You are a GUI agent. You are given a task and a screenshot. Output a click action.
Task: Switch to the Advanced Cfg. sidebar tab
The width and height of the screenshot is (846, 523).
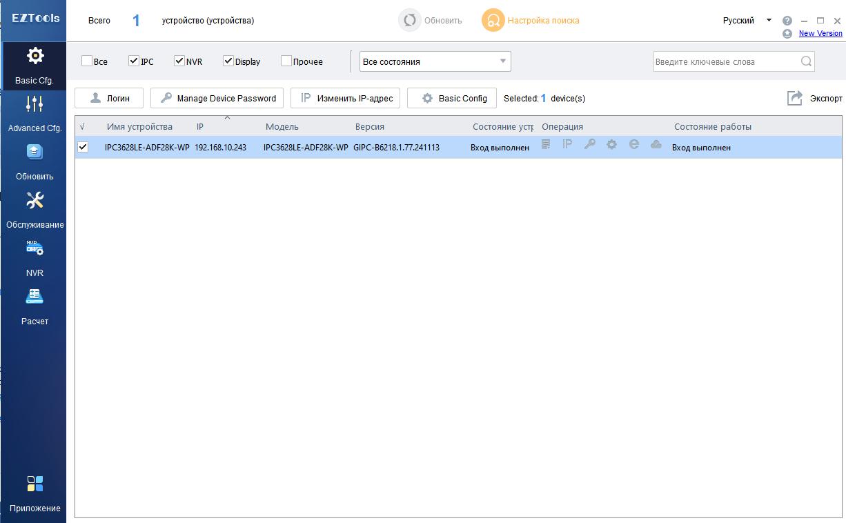35,114
